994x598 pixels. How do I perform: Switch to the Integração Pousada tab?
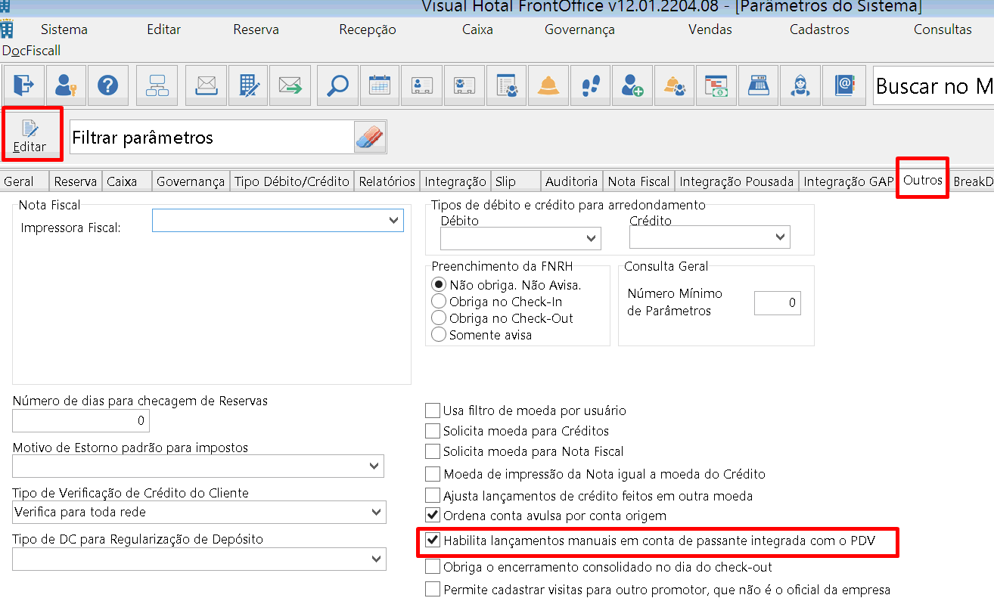click(737, 181)
